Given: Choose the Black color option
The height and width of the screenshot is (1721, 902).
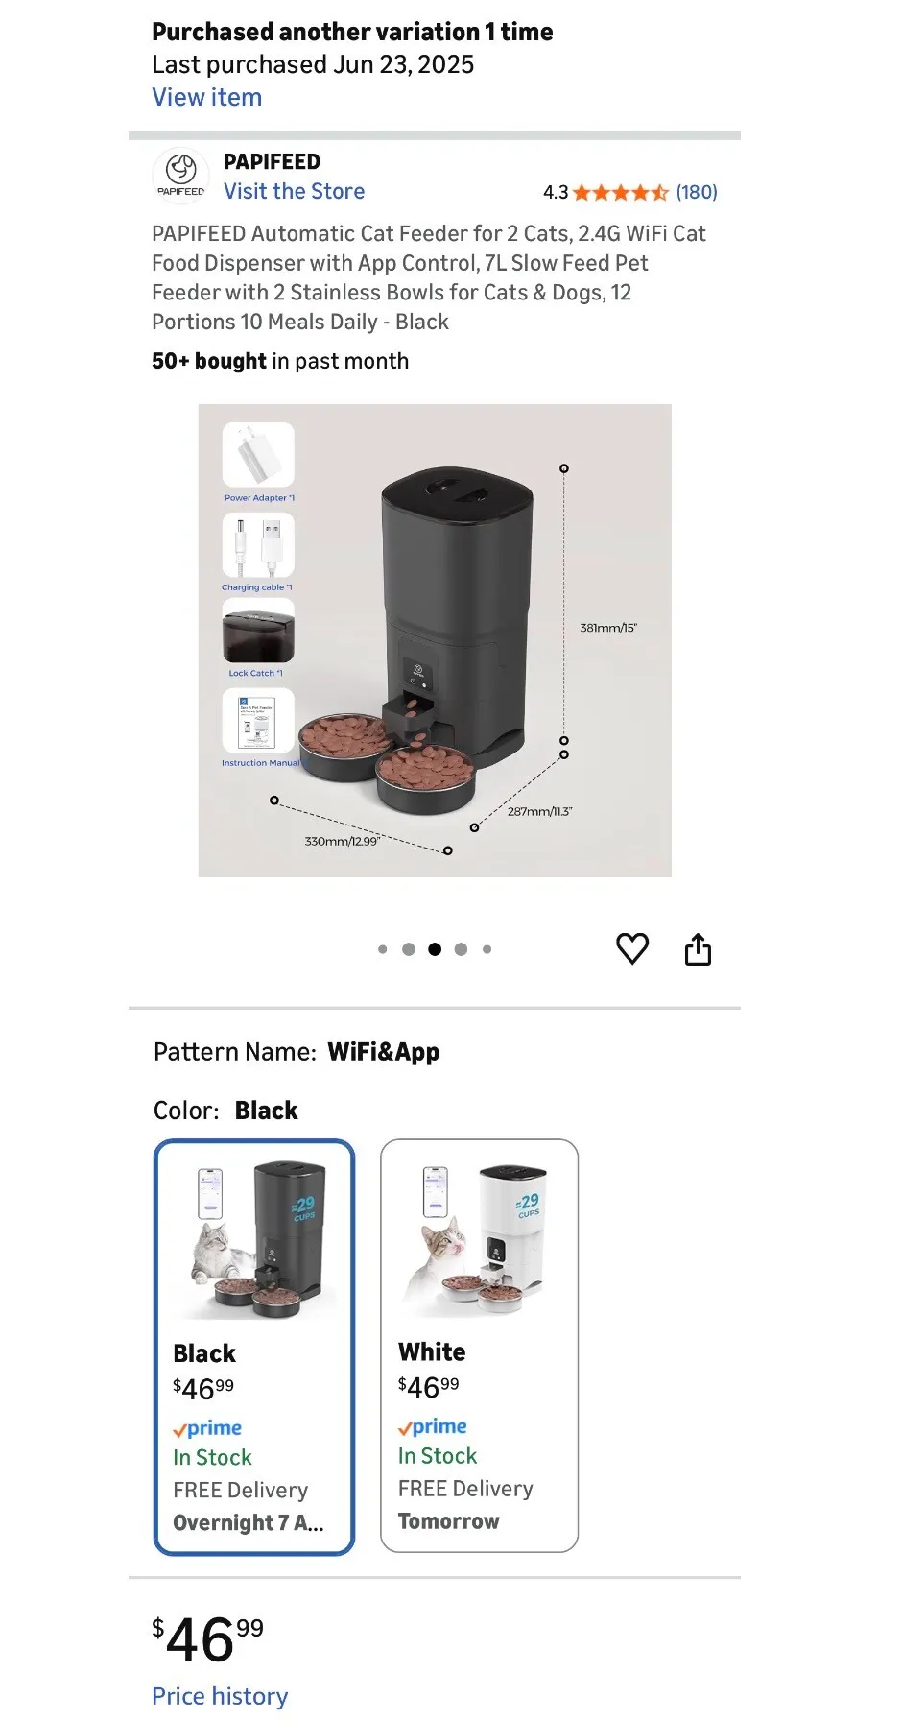Looking at the screenshot, I should [x=254, y=1347].
